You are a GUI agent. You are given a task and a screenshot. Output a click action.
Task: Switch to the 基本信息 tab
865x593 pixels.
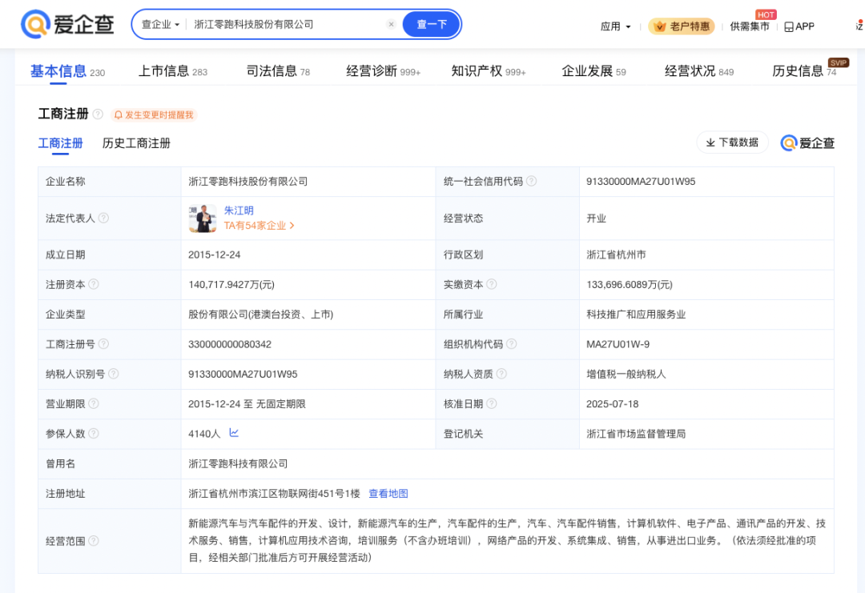pos(67,72)
